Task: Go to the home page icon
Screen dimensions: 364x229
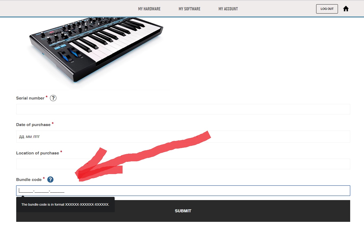Action: 346,9
